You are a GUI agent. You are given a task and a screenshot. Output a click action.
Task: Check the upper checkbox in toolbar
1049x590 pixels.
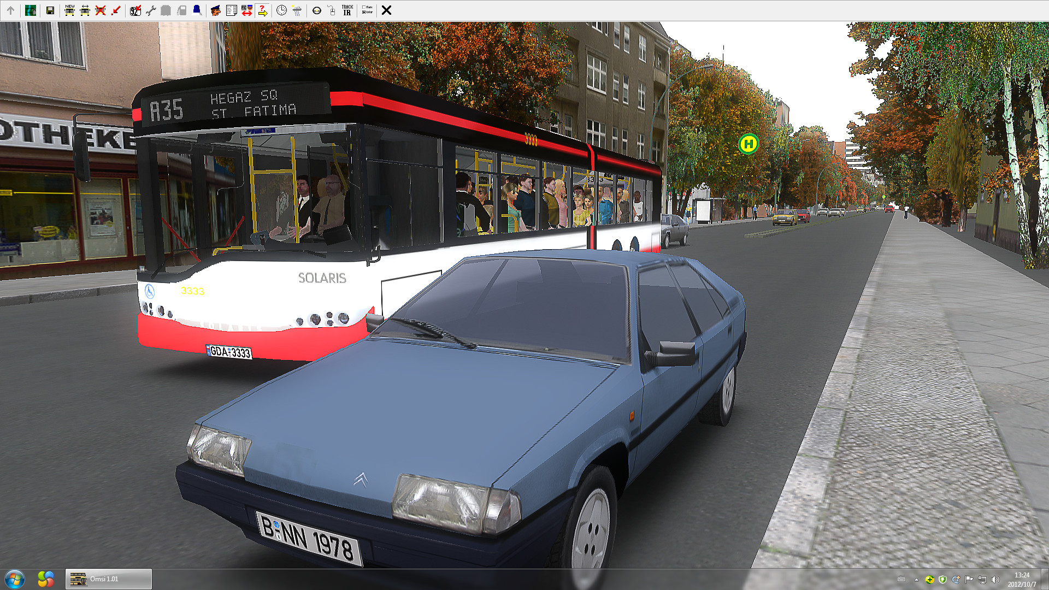point(363,7)
